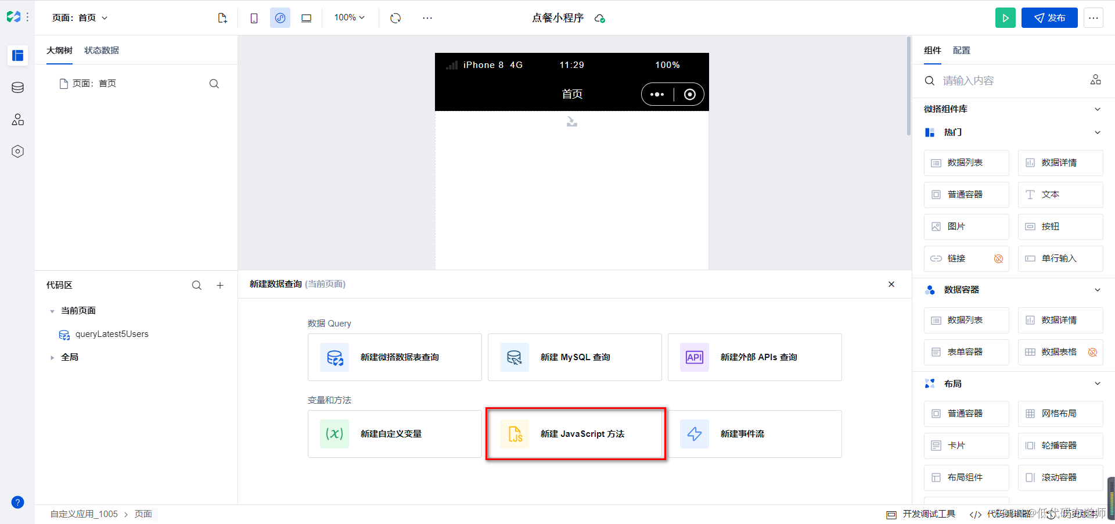Click the component manage icon beside search
The image size is (1115, 524).
click(x=1096, y=80)
